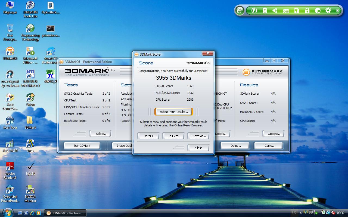Click Options button under Results
This screenshot has height=217, width=348.
274,134
